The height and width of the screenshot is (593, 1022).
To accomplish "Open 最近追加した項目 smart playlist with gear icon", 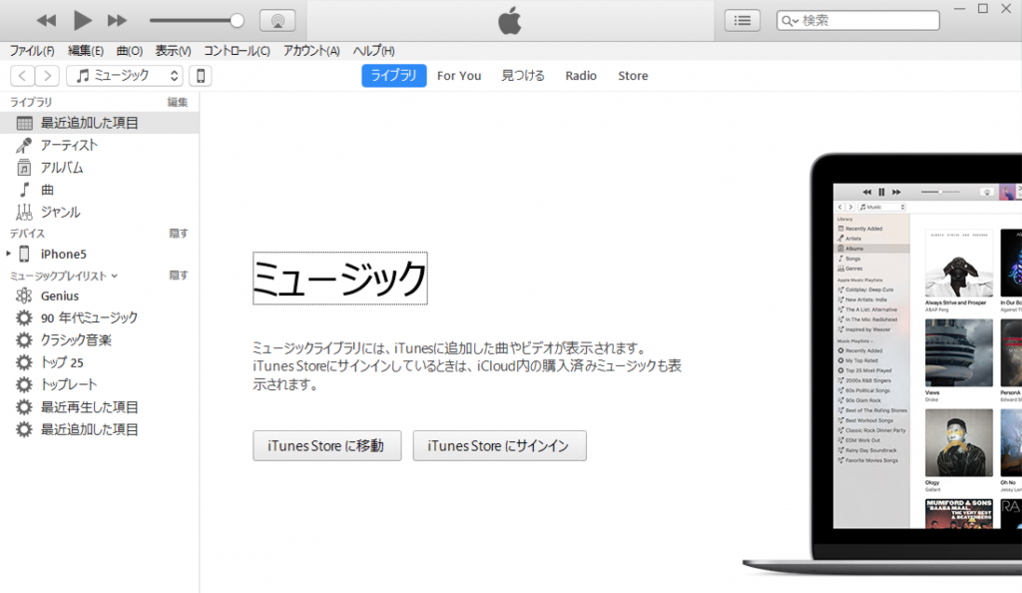I will pyautogui.click(x=99, y=429).
